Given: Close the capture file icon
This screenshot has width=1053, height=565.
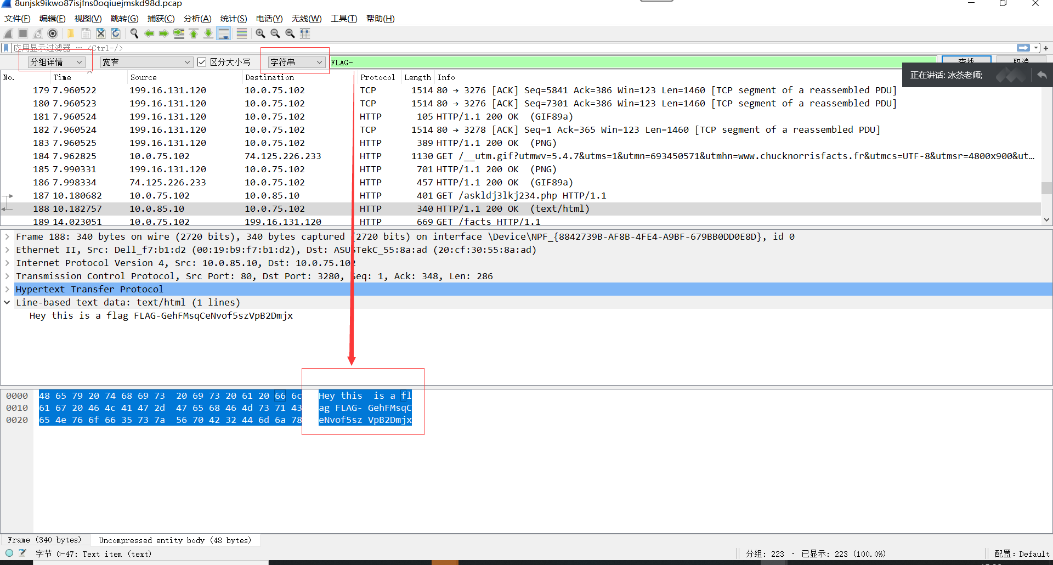Looking at the screenshot, I should (101, 33).
